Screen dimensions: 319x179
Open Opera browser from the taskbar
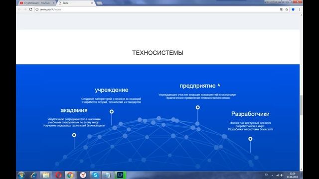click(x=58, y=175)
